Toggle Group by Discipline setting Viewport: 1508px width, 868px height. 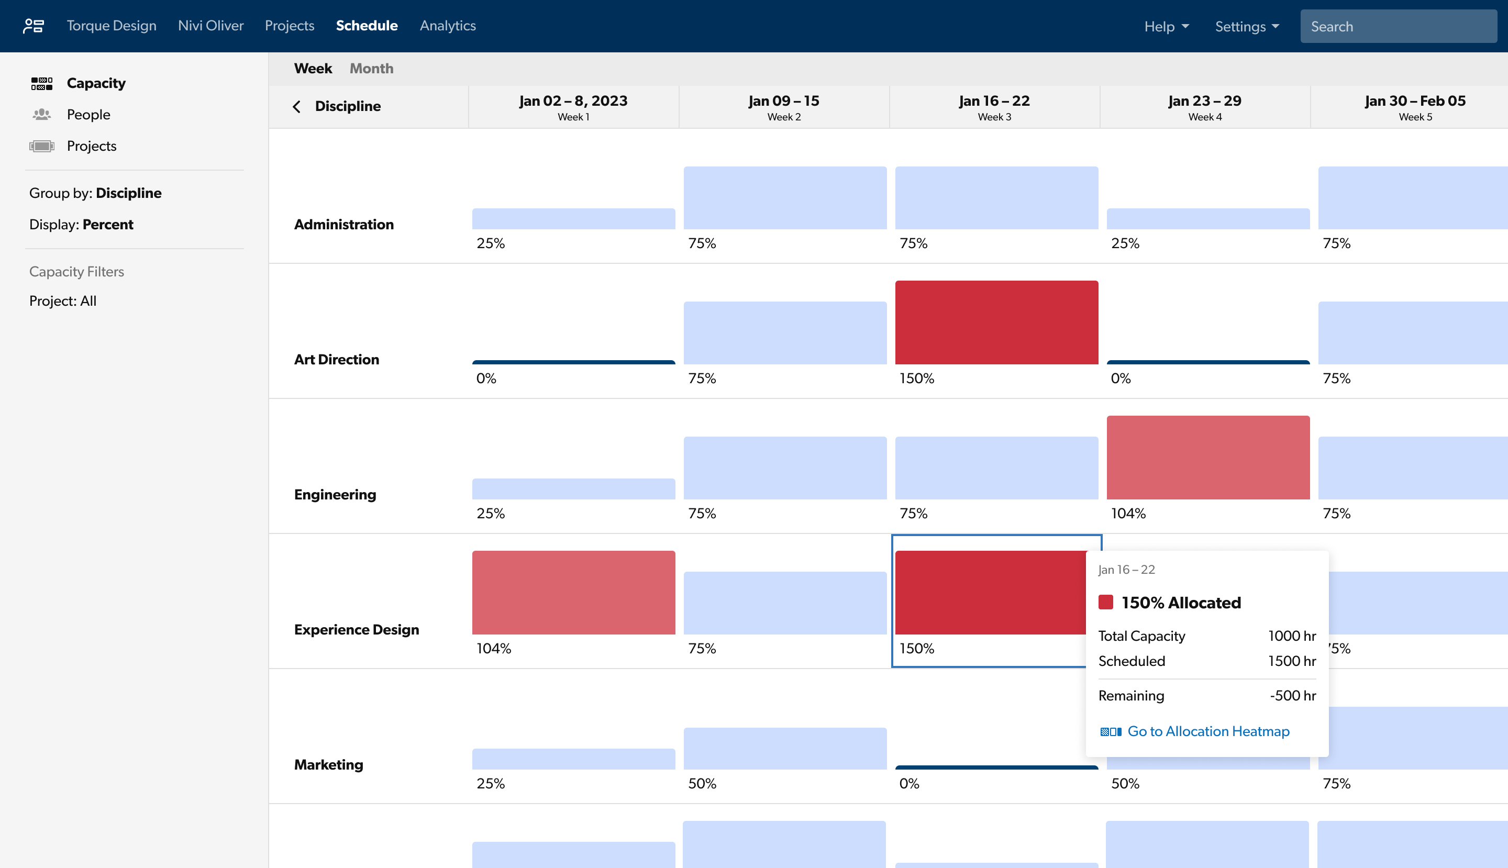pos(95,193)
